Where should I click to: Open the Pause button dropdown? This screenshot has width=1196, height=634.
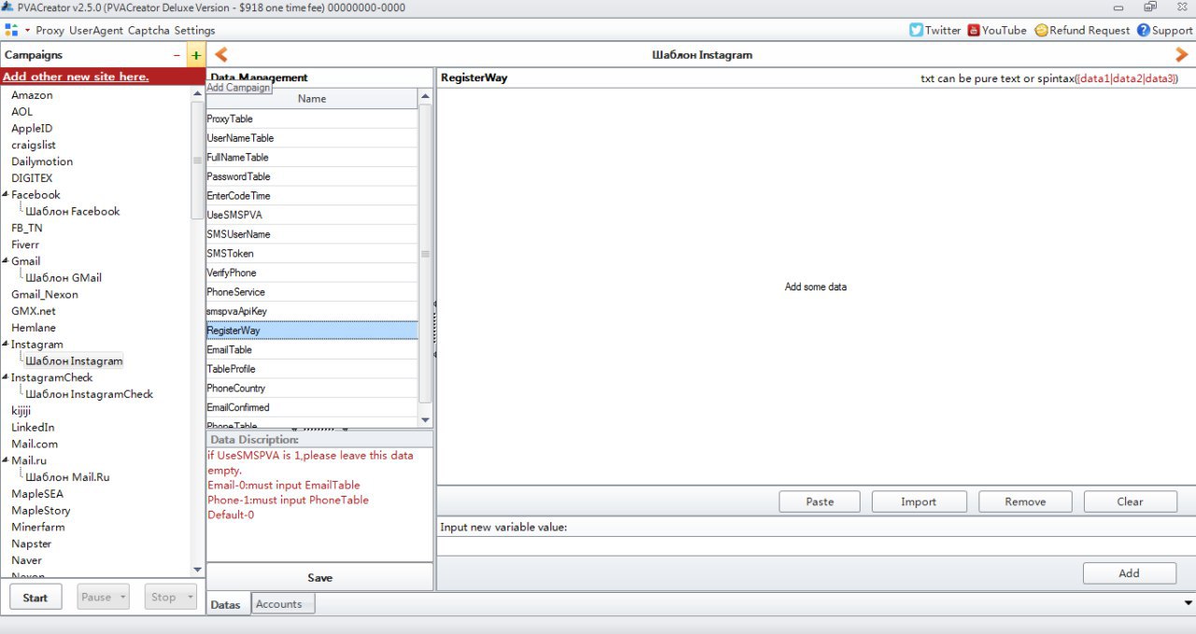coord(122,597)
